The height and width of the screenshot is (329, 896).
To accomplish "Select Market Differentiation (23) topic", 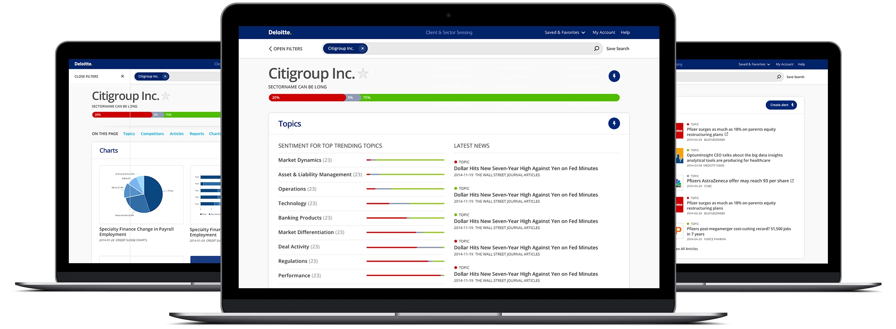I will [311, 232].
